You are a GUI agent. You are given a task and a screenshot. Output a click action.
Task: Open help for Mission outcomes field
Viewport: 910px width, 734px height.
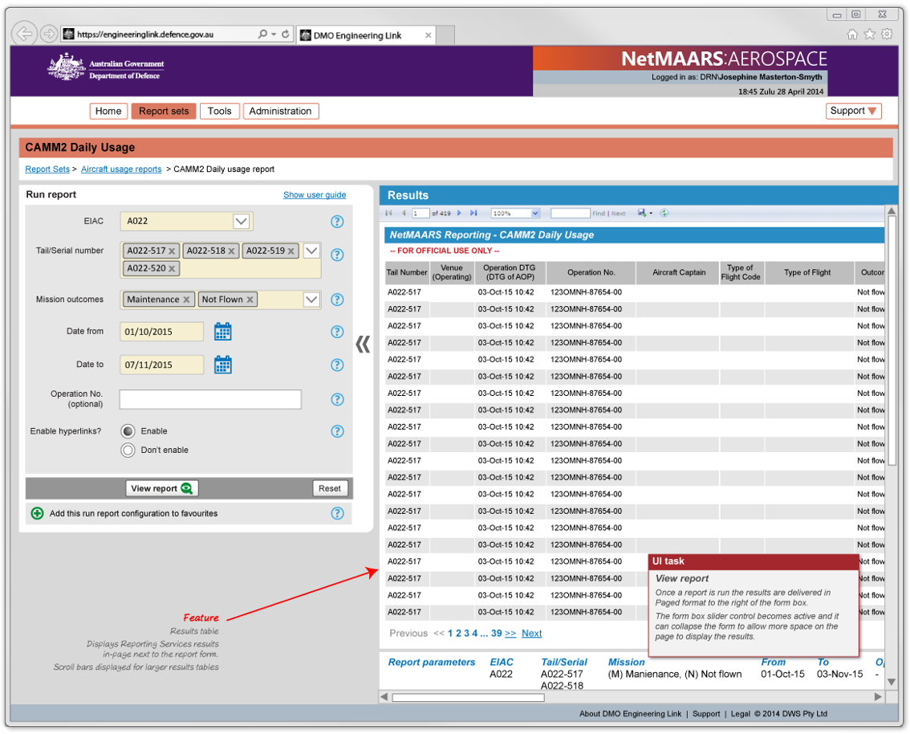(x=337, y=300)
